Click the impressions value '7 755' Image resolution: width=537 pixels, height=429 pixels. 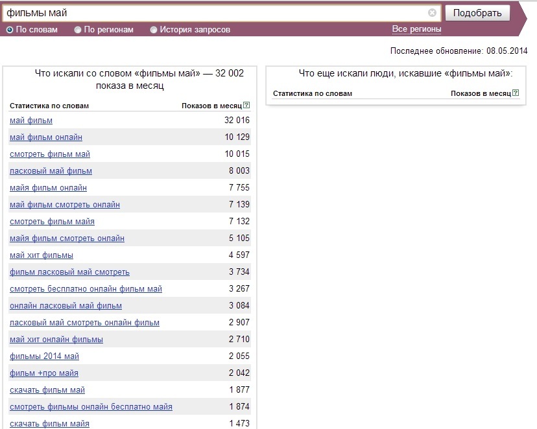point(239,187)
